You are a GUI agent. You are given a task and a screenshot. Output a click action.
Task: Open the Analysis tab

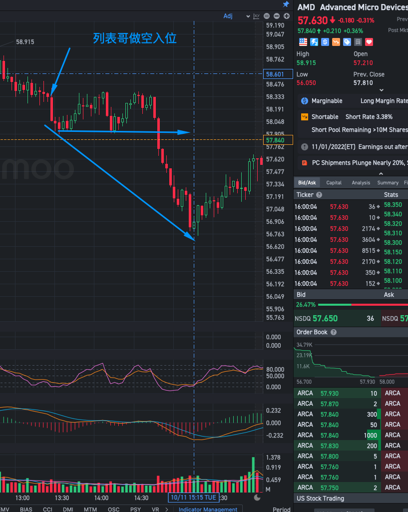361,182
